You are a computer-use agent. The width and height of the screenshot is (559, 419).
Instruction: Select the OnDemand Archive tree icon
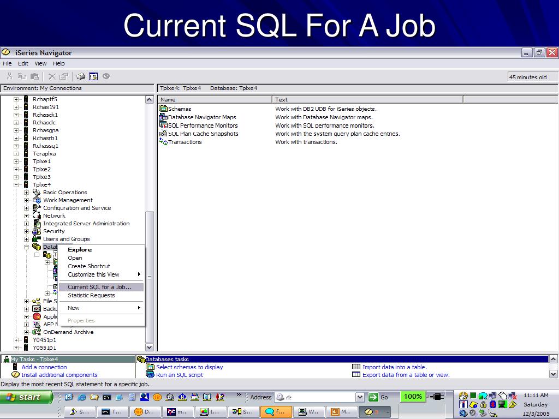[x=37, y=332]
